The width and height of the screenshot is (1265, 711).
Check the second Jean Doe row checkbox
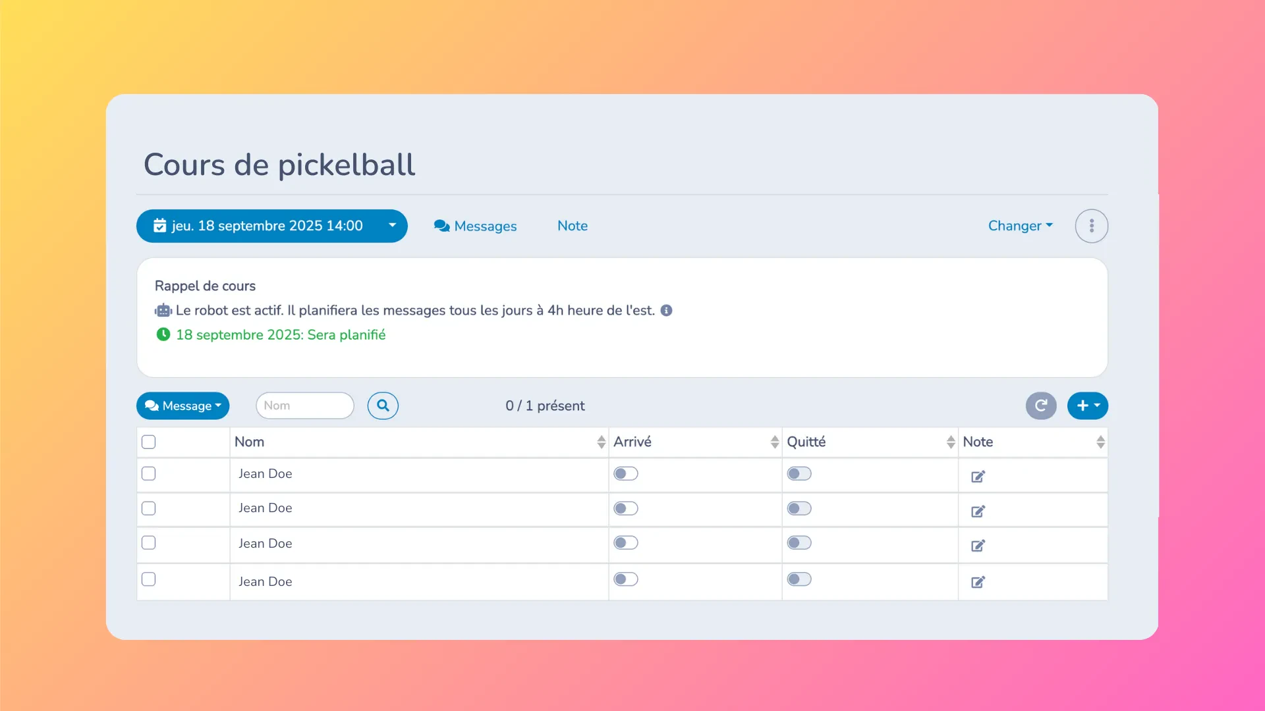(149, 508)
